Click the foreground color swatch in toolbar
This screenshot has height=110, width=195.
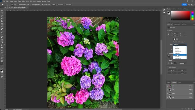click(x=1, y=71)
